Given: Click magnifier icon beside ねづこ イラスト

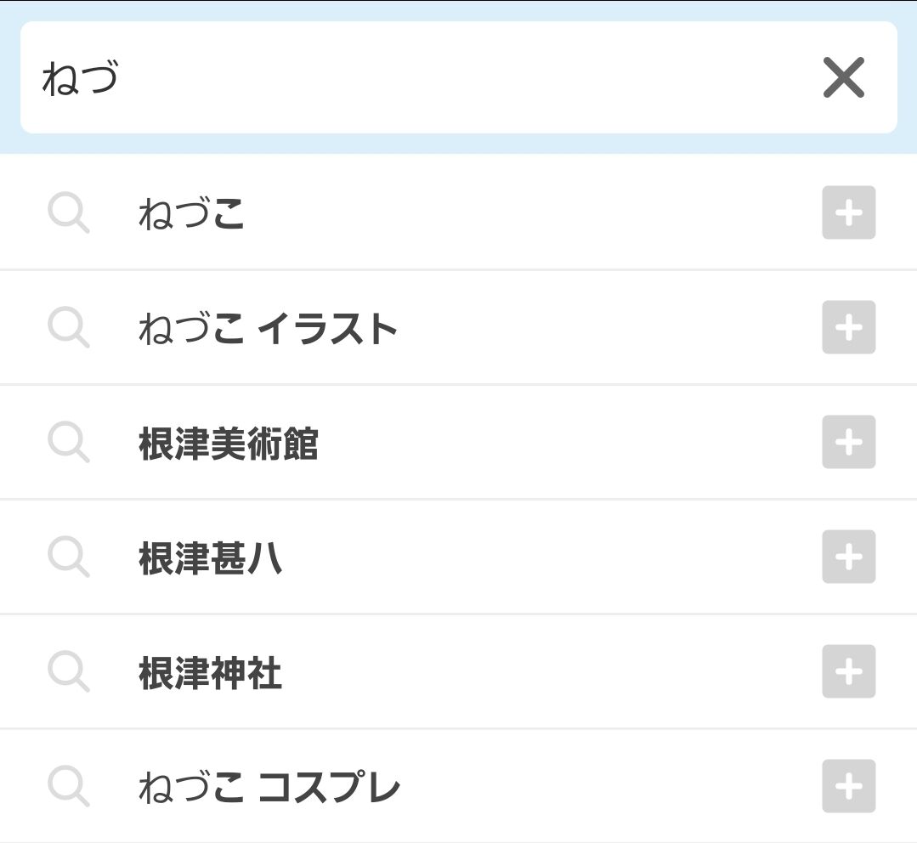Looking at the screenshot, I should [69, 327].
